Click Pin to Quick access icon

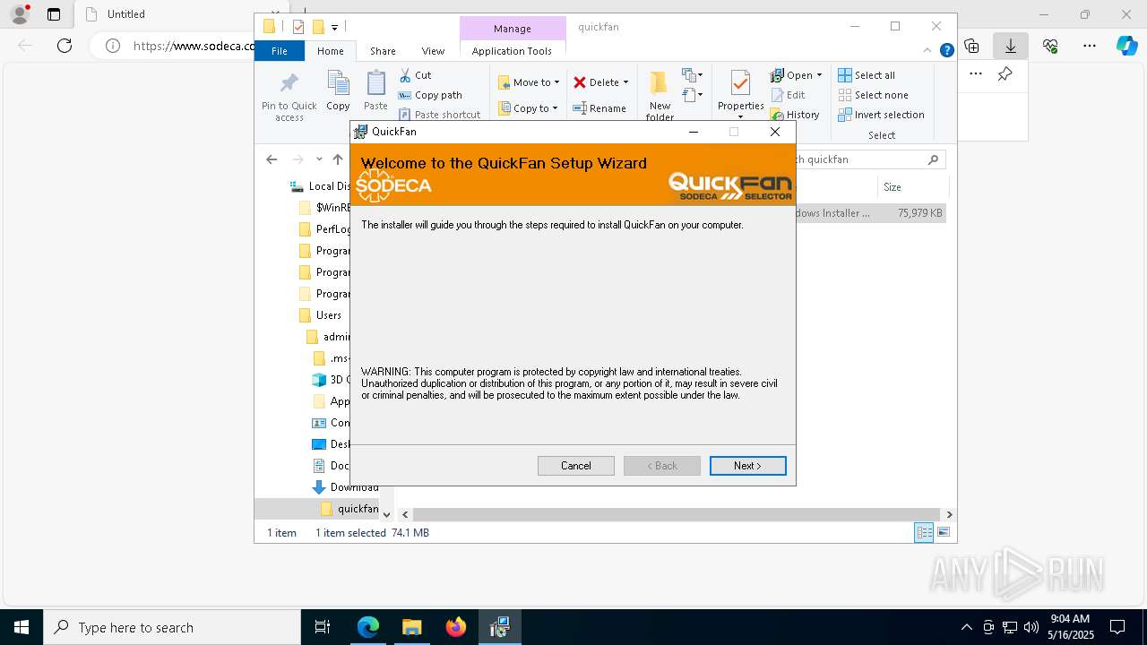pos(289,84)
